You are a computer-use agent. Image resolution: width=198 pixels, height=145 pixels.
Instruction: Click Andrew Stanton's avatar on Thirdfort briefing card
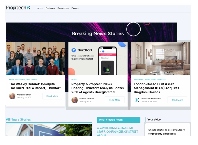point(75,100)
